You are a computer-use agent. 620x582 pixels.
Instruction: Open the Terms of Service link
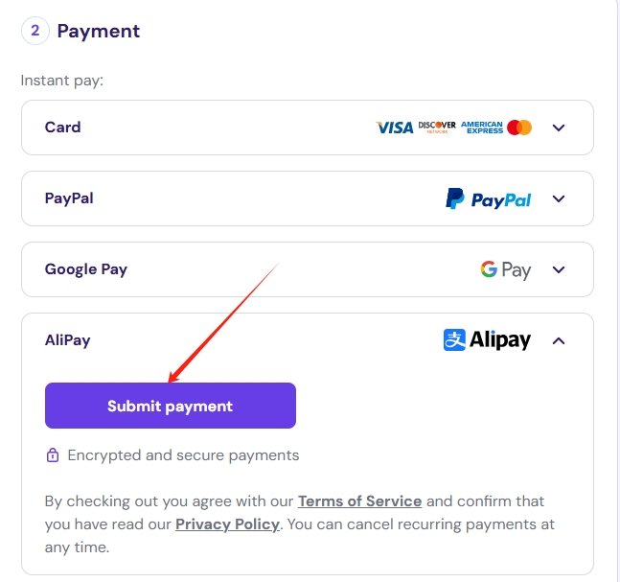point(359,501)
